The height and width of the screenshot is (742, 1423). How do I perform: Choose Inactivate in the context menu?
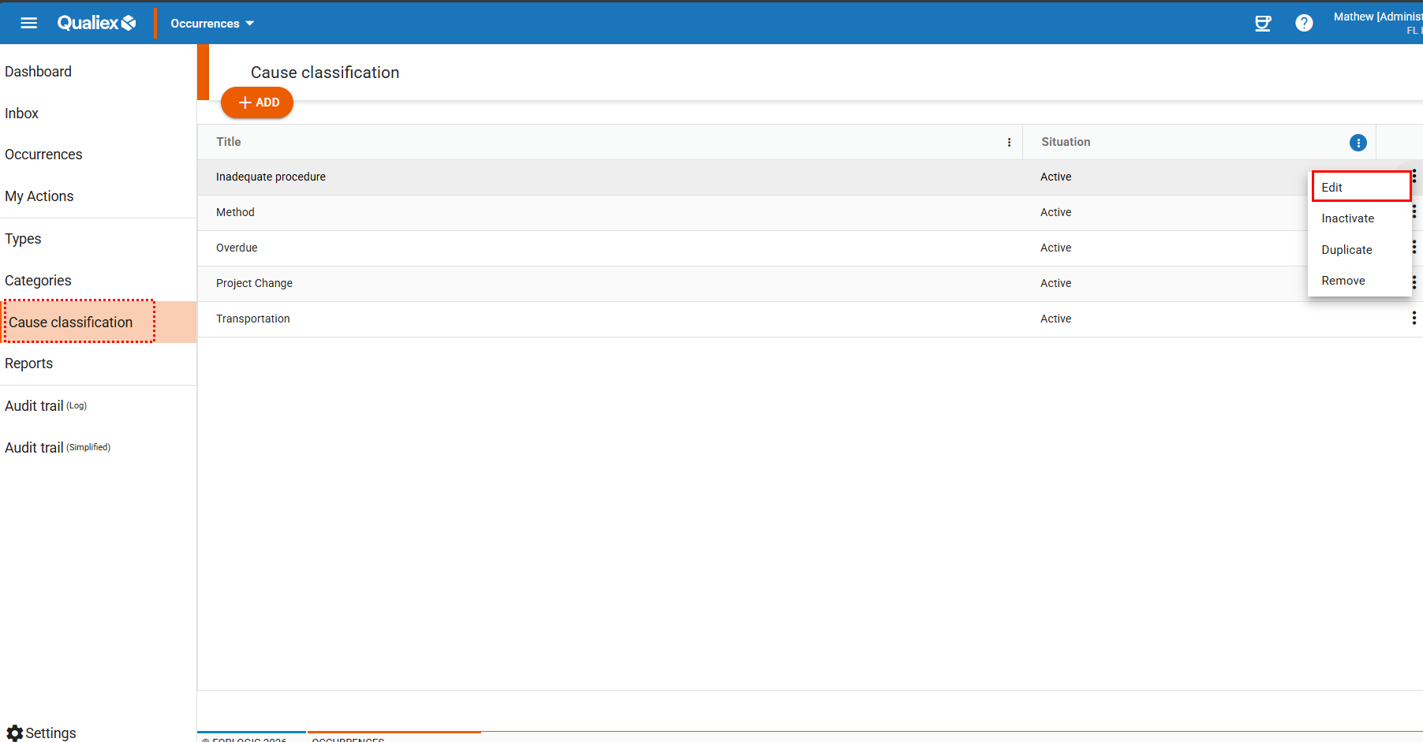pyautogui.click(x=1347, y=218)
